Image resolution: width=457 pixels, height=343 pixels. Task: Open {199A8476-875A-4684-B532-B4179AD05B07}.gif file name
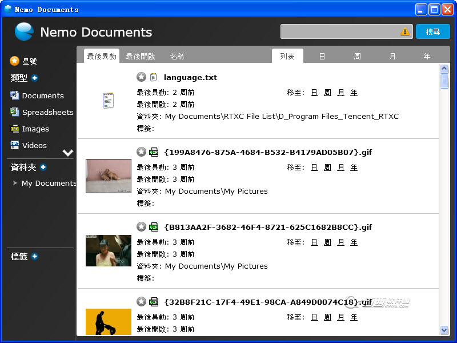268,152
